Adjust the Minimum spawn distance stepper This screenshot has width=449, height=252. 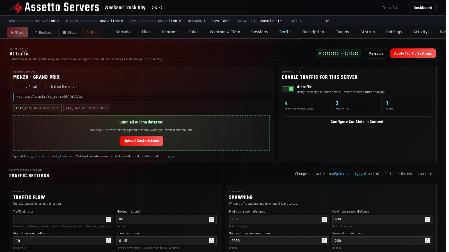click(324, 219)
